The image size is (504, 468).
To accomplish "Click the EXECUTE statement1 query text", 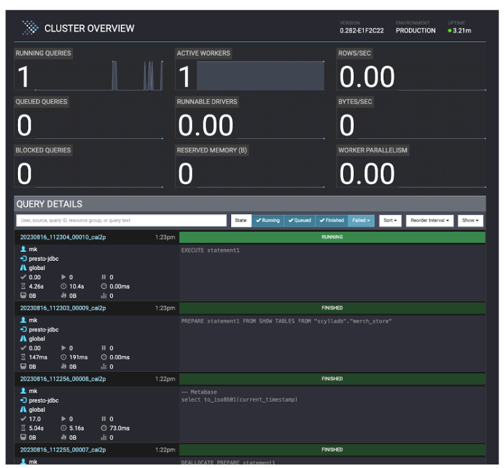I will point(210,250).
